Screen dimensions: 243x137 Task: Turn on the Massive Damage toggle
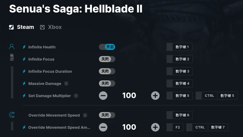click(107, 83)
